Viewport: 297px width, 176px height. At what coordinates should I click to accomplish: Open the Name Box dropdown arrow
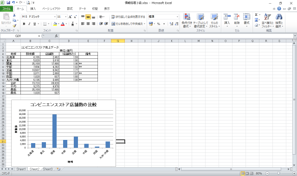(39, 36)
